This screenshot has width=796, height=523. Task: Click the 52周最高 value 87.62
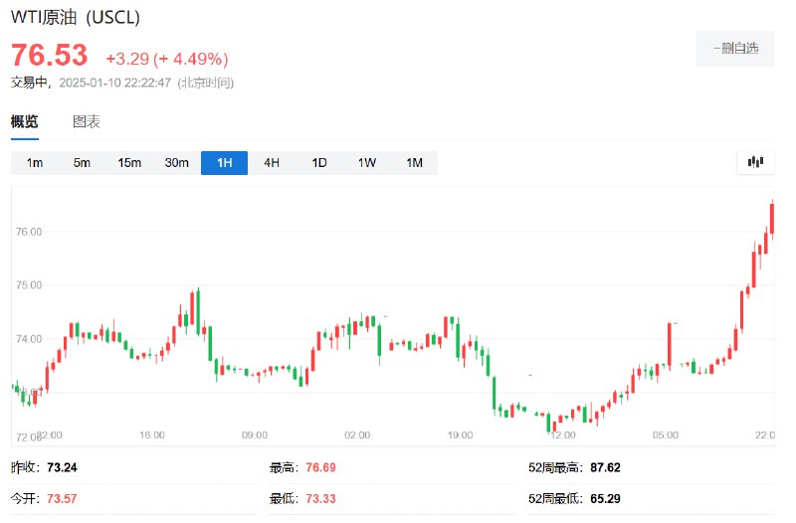605,467
